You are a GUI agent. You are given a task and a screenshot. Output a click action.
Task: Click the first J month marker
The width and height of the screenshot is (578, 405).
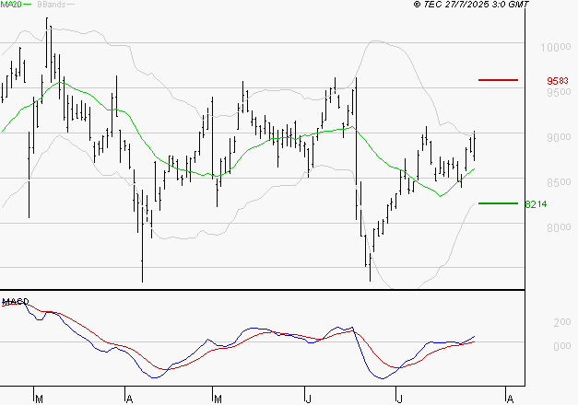(308, 399)
